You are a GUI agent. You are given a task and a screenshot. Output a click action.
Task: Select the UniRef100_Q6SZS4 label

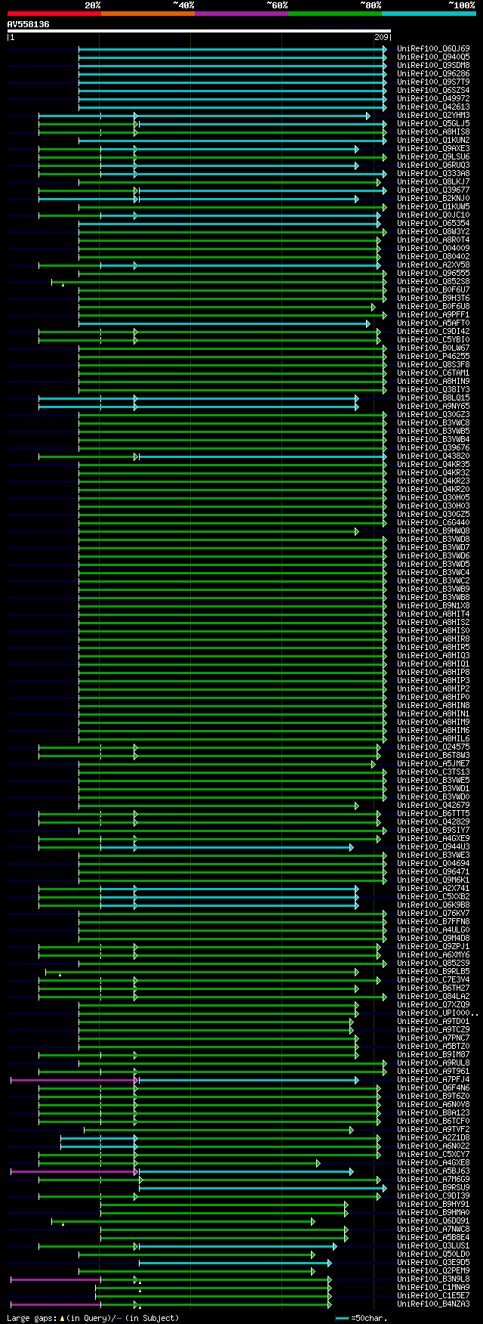point(433,90)
